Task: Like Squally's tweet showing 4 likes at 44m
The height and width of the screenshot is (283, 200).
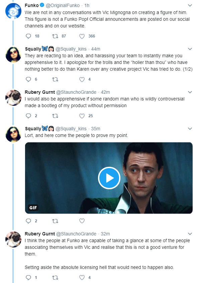Action: (x=82, y=79)
